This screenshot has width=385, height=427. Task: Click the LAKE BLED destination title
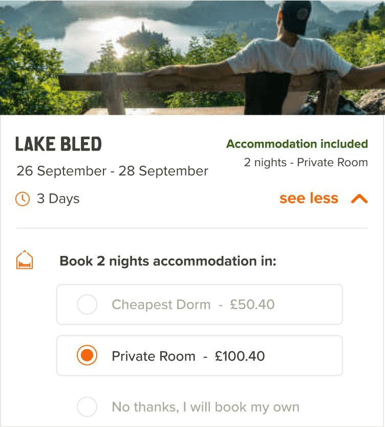pos(58,144)
